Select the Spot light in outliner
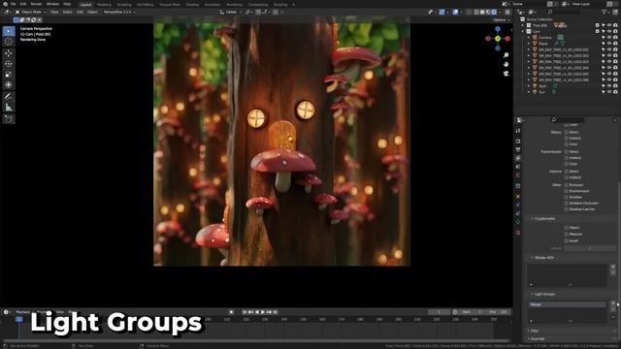This screenshot has width=621, height=349. click(x=542, y=86)
